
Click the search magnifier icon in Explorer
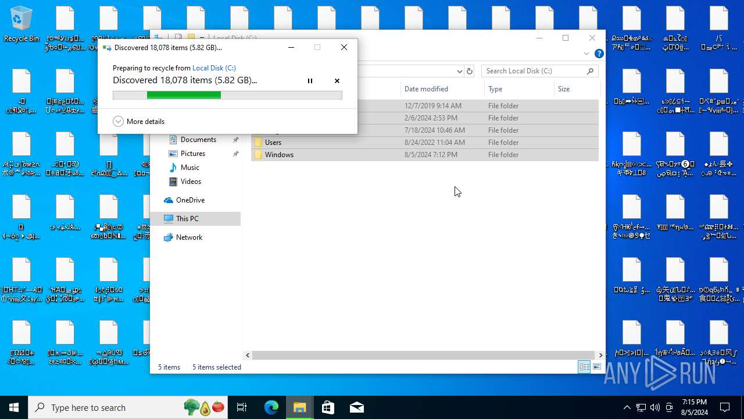point(591,71)
